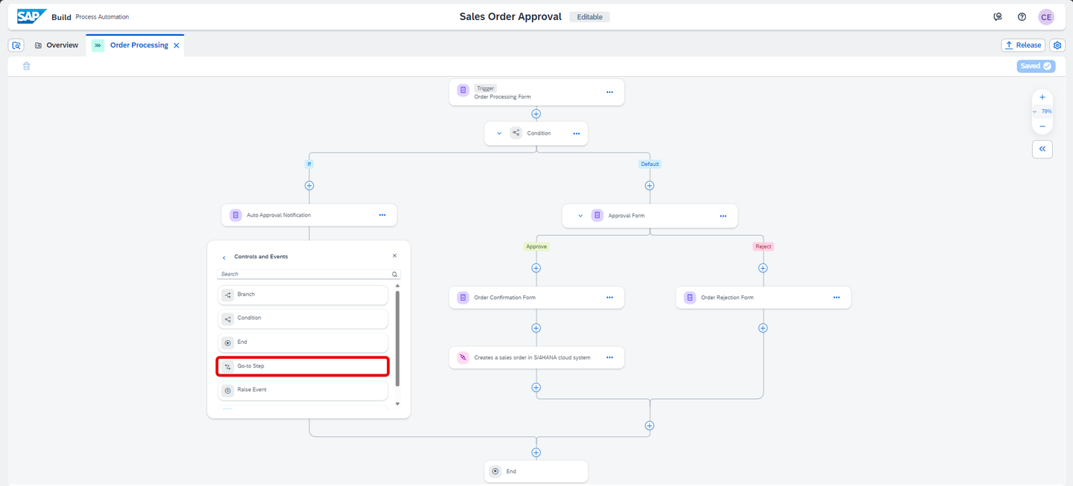Open more options on Approval Form step
This screenshot has width=1073, height=486.
723,216
